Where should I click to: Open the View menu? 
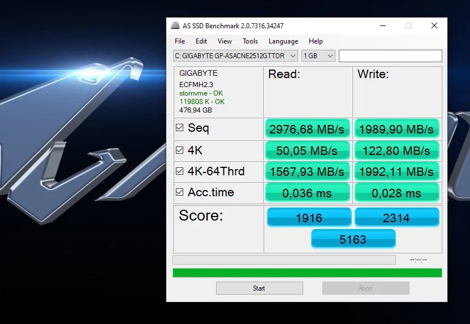(x=225, y=41)
